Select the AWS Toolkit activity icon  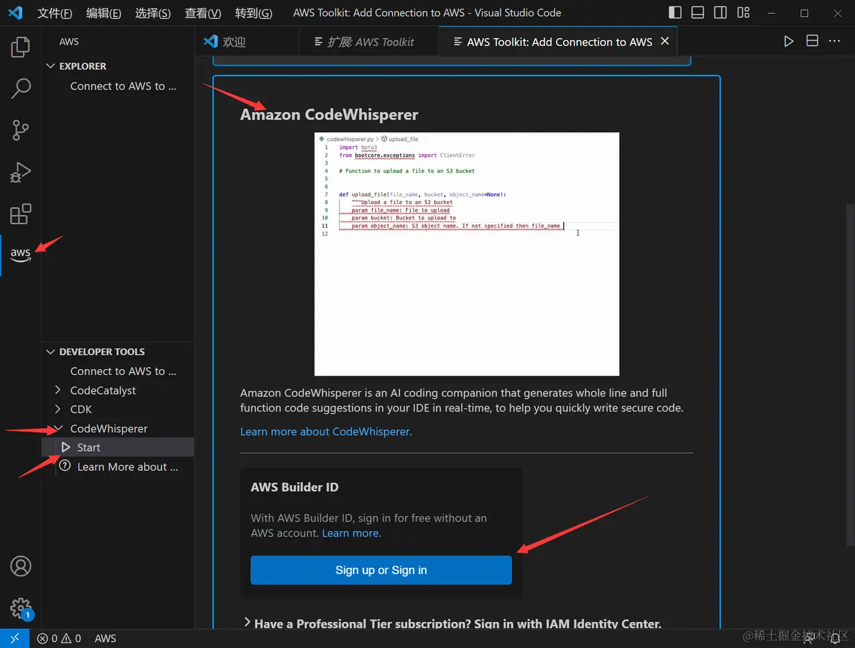coord(21,254)
